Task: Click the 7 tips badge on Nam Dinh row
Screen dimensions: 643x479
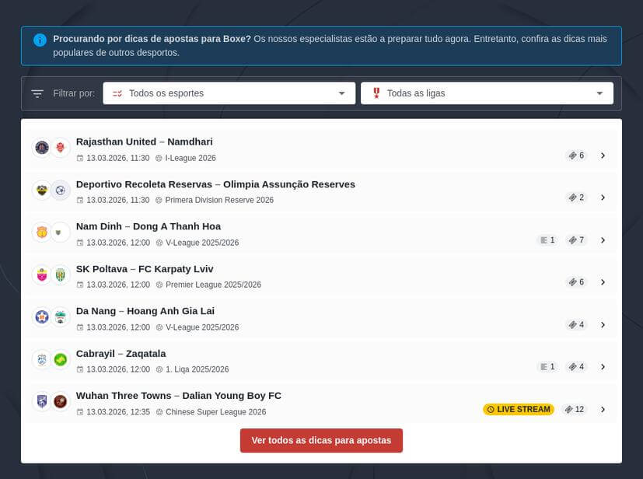Action: 576,240
